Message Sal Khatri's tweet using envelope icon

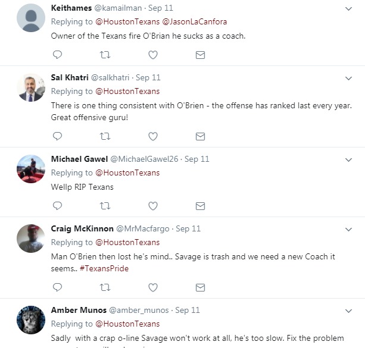201,136
